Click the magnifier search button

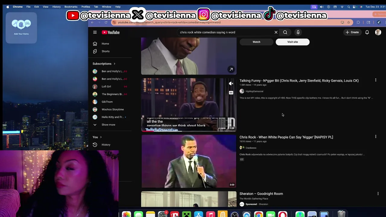coord(285,32)
